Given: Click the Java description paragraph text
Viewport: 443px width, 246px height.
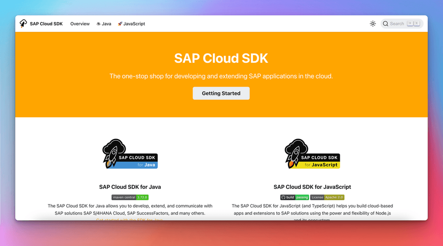Looking at the screenshot, I should pyautogui.click(x=130, y=210).
